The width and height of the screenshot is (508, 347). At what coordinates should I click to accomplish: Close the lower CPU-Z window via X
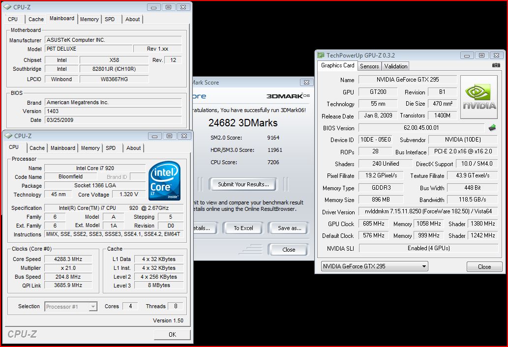coord(184,136)
